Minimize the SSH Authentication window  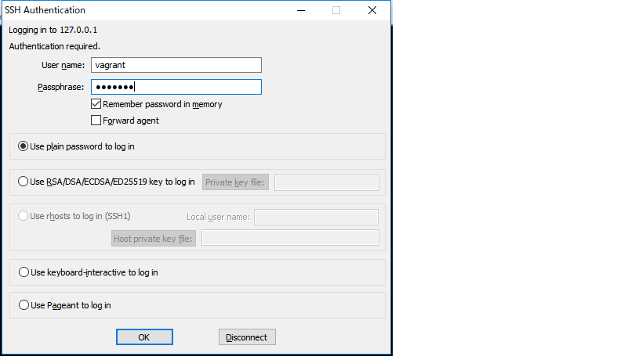click(301, 10)
